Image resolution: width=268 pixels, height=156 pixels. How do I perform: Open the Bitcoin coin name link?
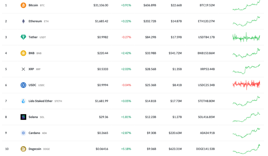click(x=33, y=5)
